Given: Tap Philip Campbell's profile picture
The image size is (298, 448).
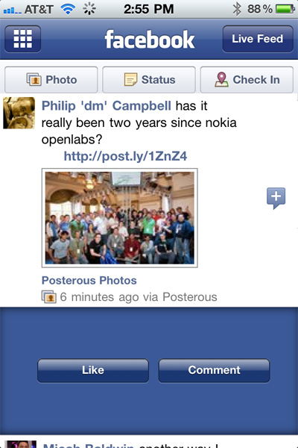Looking at the screenshot, I should click(x=19, y=113).
